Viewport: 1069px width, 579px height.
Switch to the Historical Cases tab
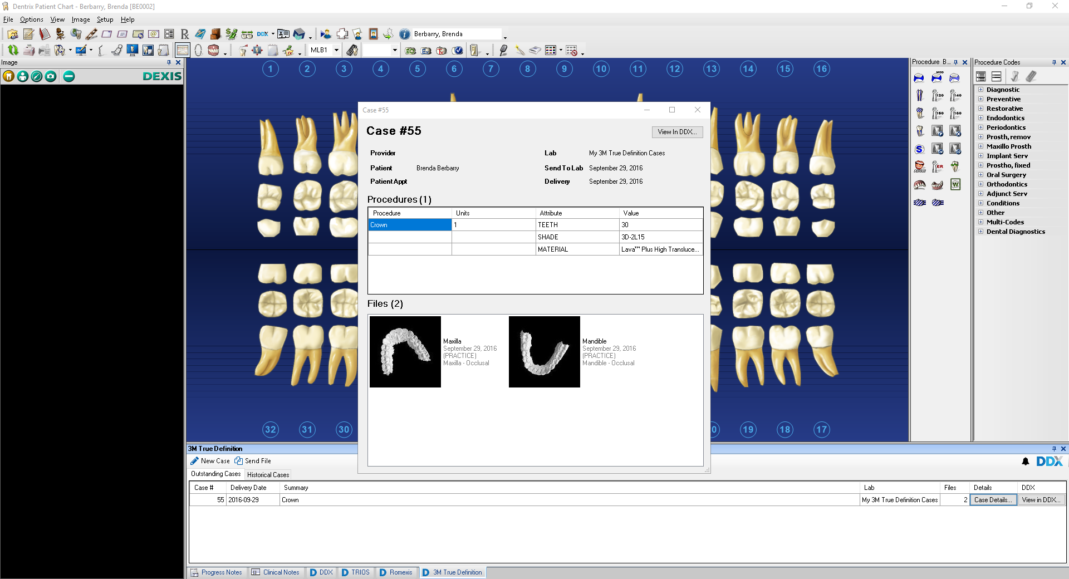(x=268, y=475)
